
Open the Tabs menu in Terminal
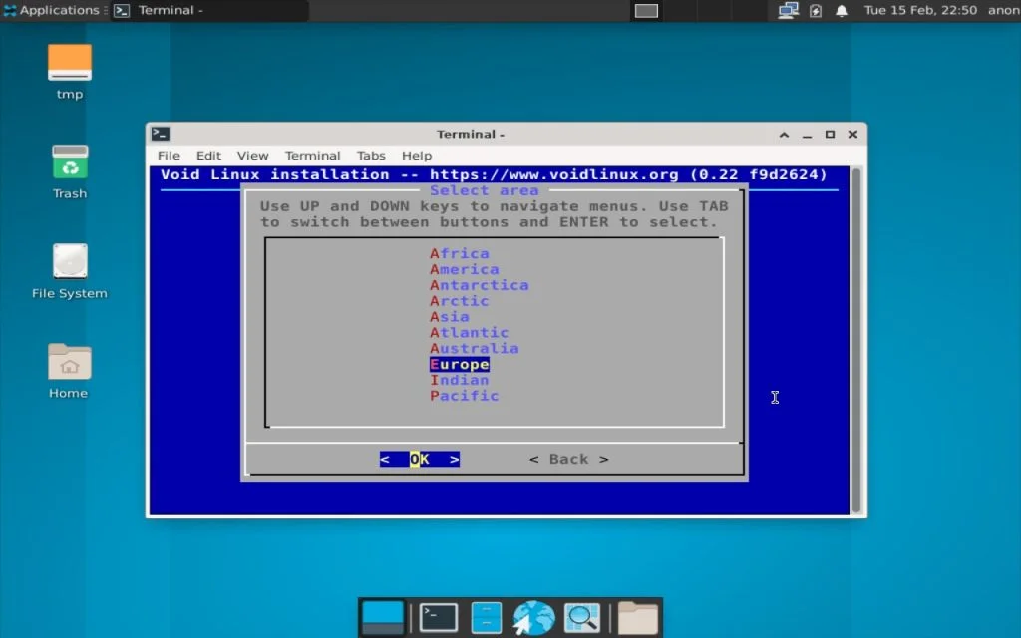(371, 156)
